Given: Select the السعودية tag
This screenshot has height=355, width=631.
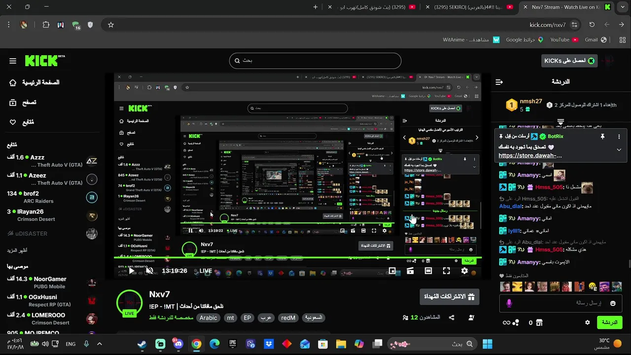Looking at the screenshot, I should (314, 318).
